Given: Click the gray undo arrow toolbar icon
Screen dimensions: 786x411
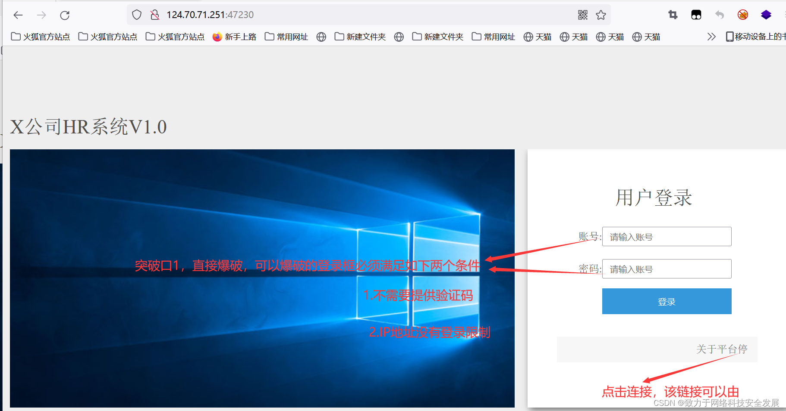Looking at the screenshot, I should point(720,15).
